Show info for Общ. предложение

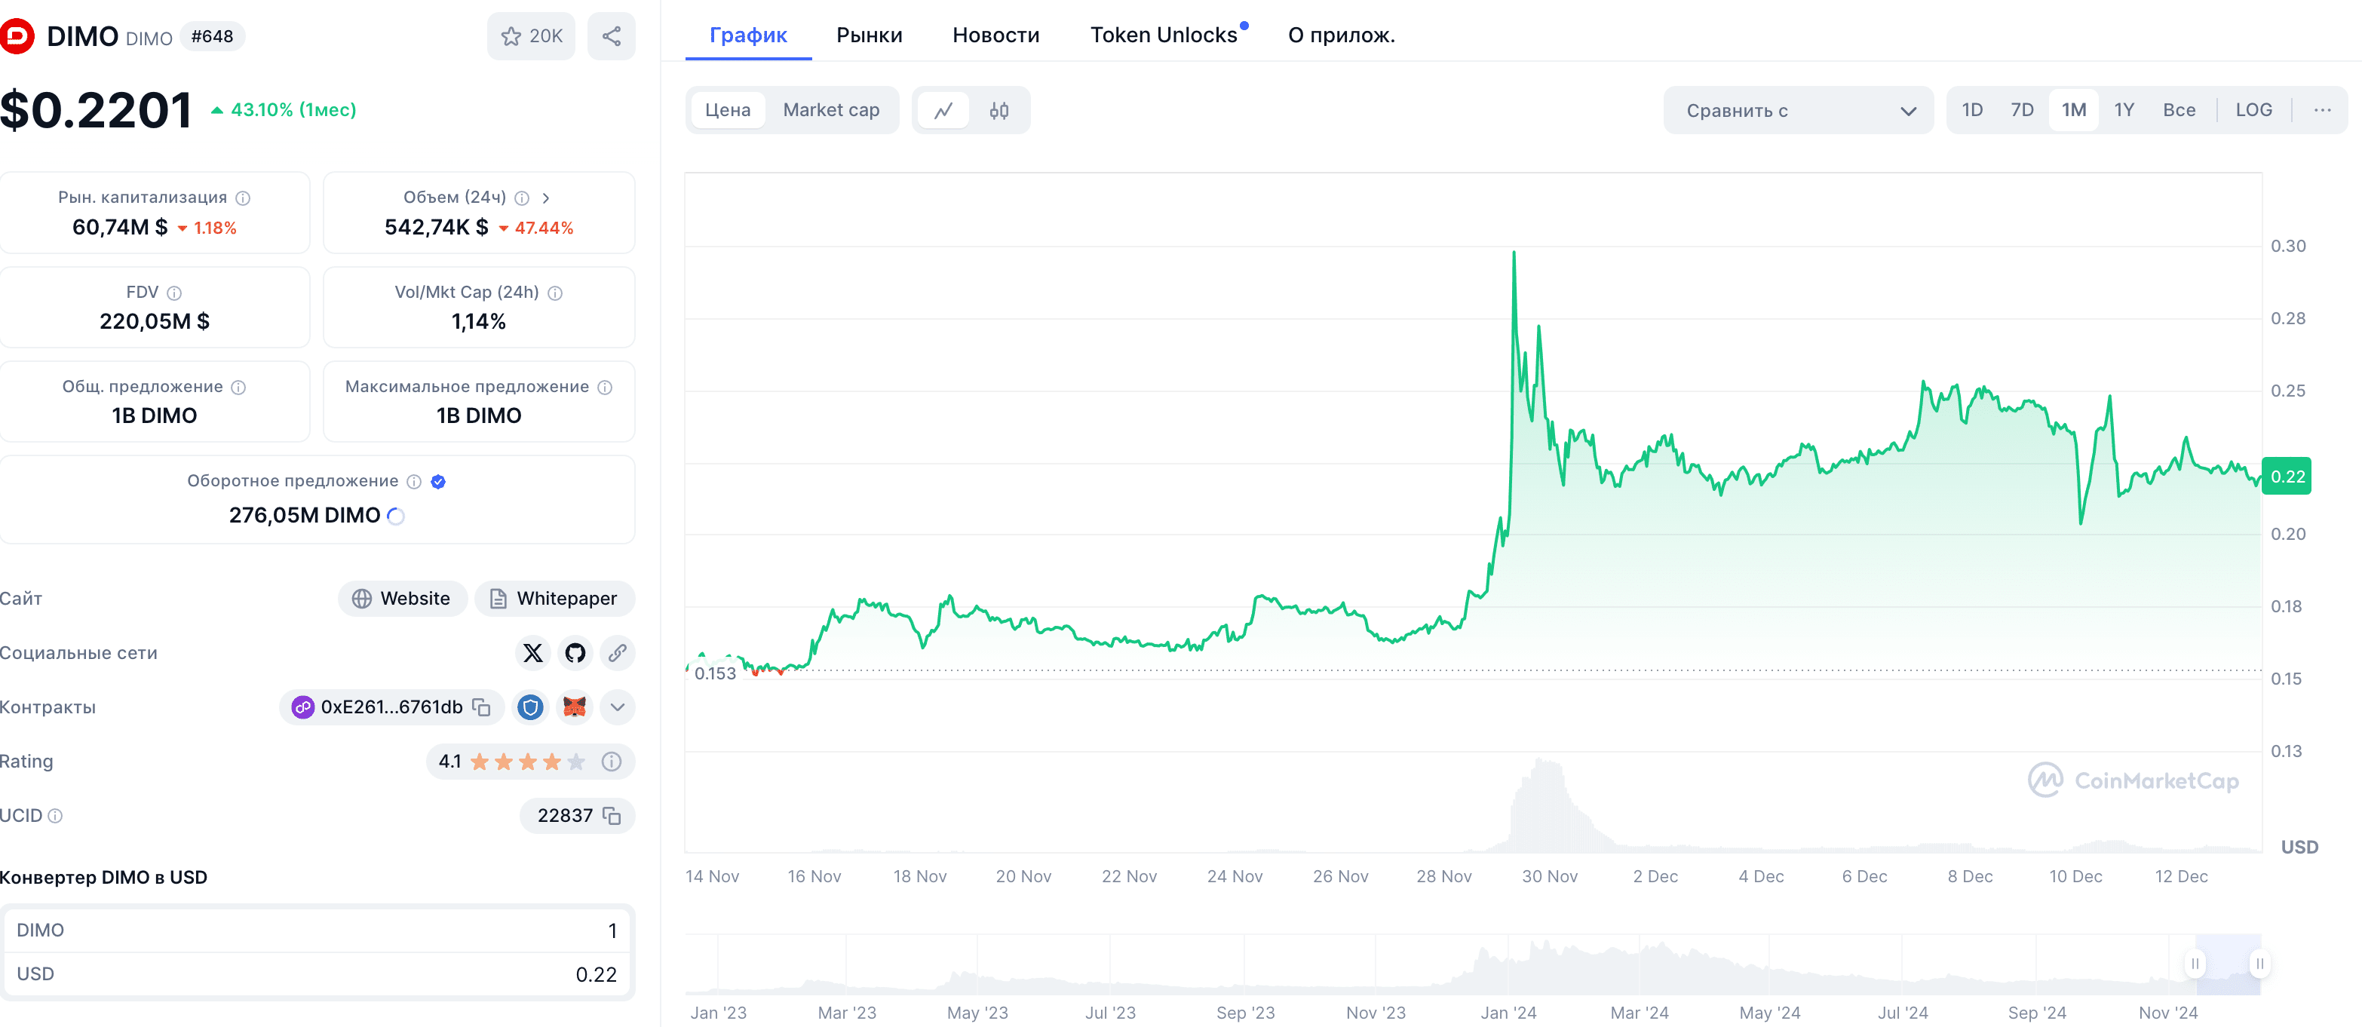coord(238,387)
